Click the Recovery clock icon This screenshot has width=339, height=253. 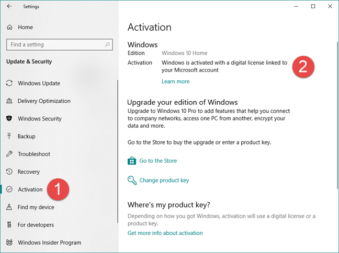(x=9, y=172)
